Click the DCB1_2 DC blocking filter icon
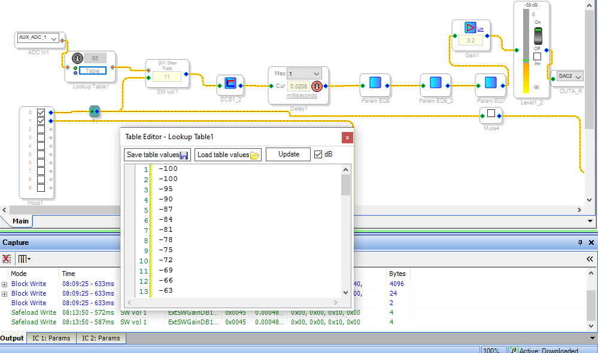This screenshot has height=353, width=598. click(230, 83)
